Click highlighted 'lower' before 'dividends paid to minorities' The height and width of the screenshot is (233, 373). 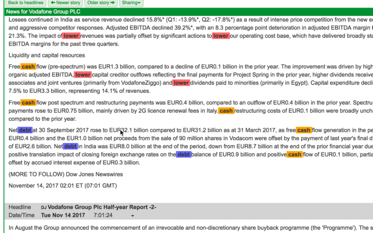pyautogui.click(x=181, y=83)
